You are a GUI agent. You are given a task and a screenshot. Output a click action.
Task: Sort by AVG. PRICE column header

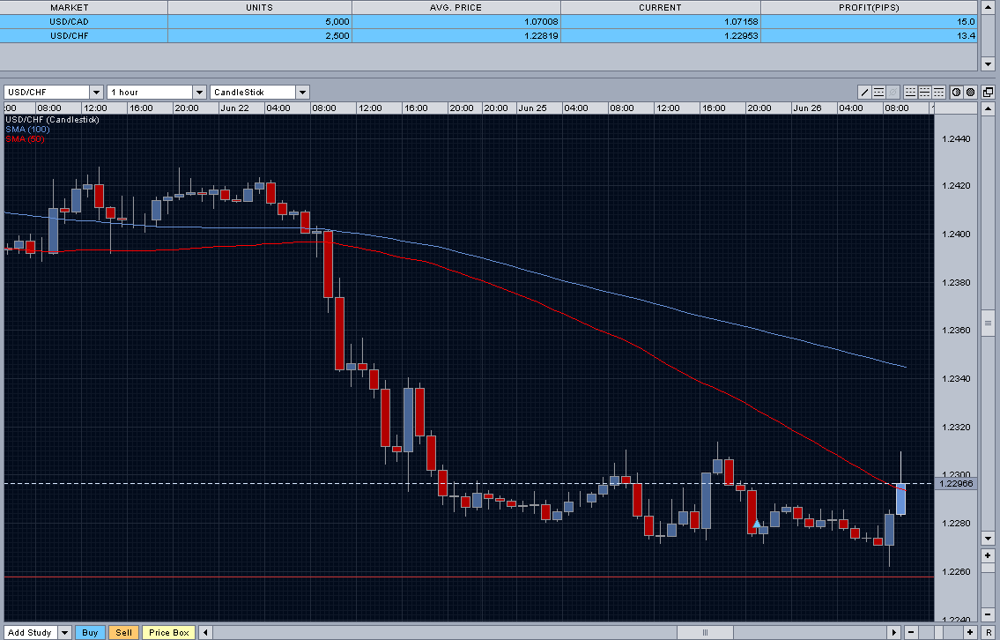point(456,8)
